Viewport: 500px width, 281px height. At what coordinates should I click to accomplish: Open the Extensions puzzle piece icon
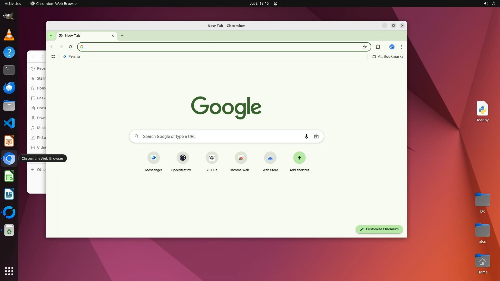[x=378, y=47]
